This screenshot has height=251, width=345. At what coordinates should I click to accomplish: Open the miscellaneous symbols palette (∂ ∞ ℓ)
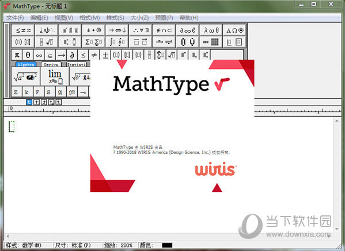pos(188,30)
